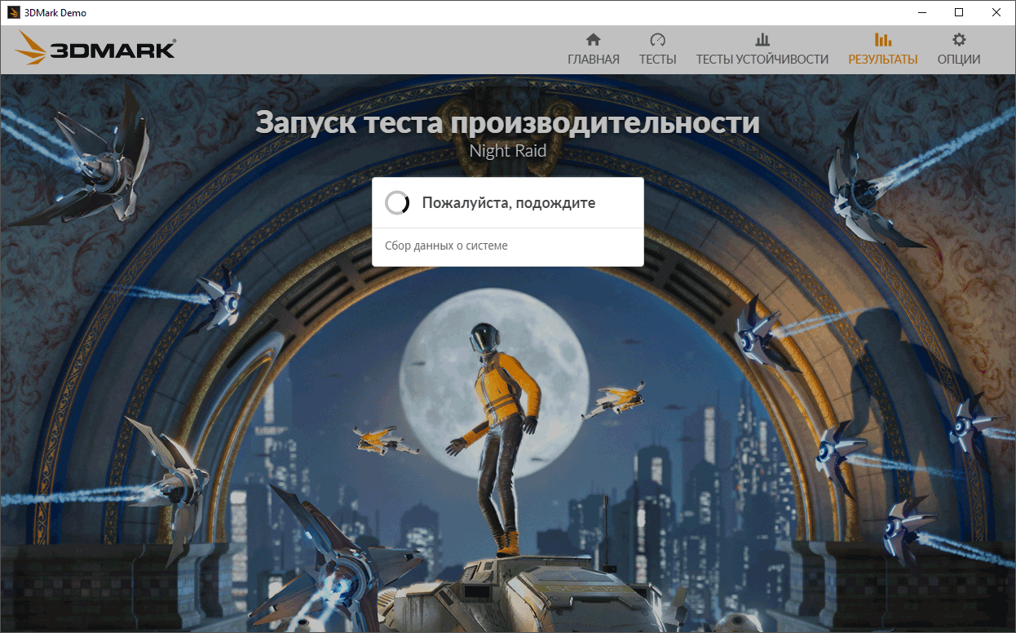Click the 'Сбор данных о системе' status text
This screenshot has height=633, width=1016.
tap(446, 246)
